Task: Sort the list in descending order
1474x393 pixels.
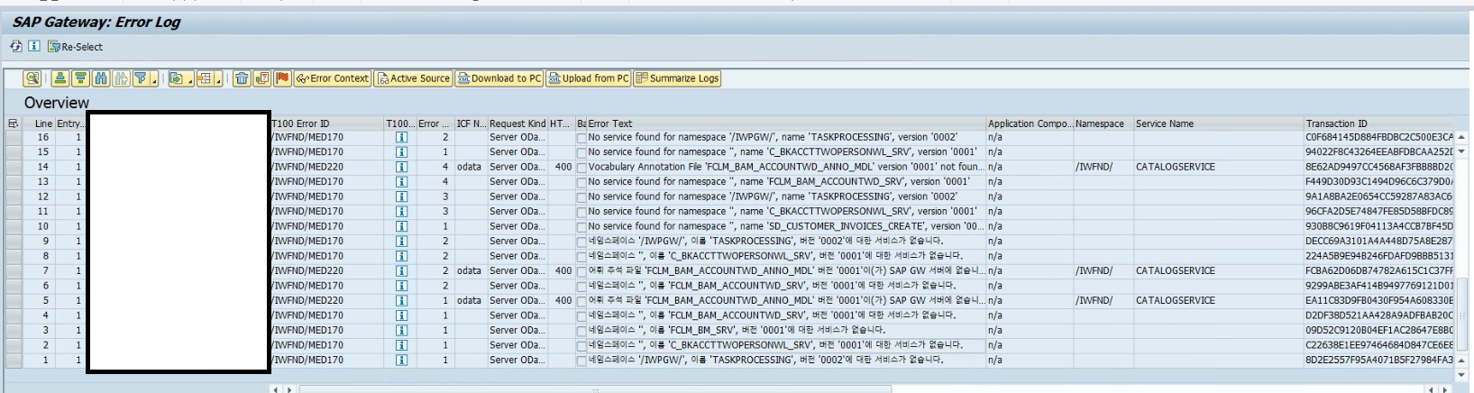Action: (x=80, y=78)
